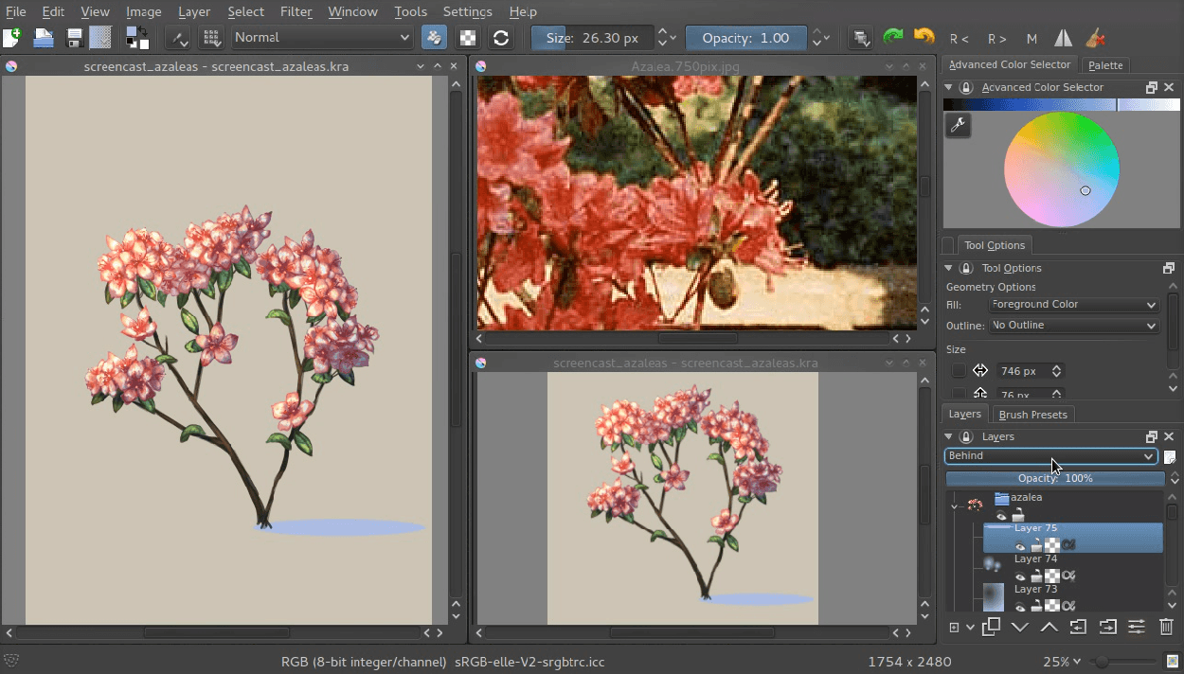Hide Layer 74 using its eye toggle
The height and width of the screenshot is (674, 1184).
[x=1021, y=576]
